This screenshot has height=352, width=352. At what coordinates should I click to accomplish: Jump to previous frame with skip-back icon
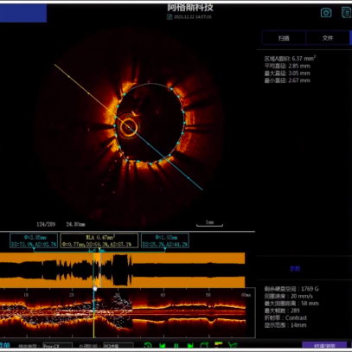click(x=163, y=346)
